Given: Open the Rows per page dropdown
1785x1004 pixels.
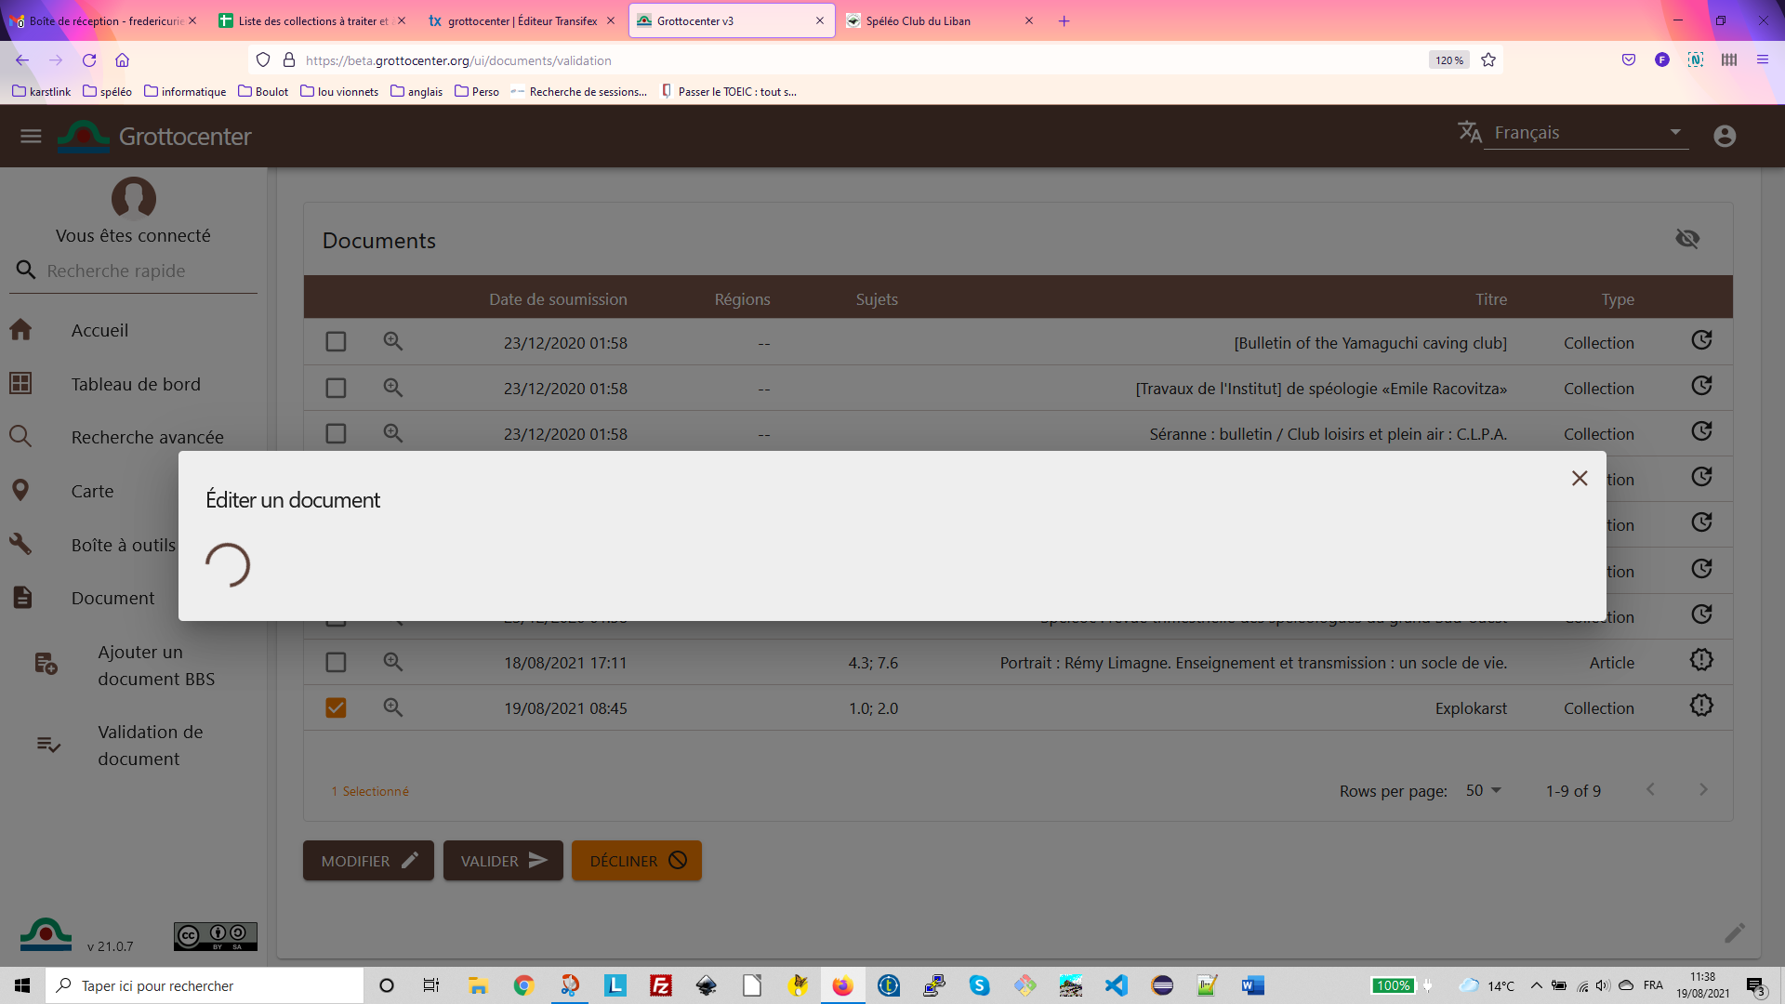Looking at the screenshot, I should click(x=1482, y=790).
